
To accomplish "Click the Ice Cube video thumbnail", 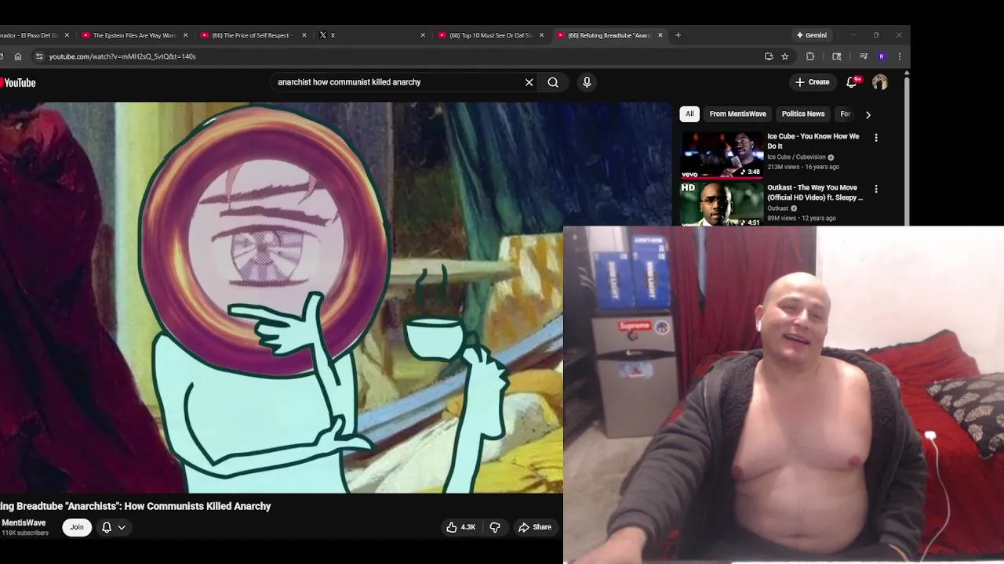I will [722, 155].
